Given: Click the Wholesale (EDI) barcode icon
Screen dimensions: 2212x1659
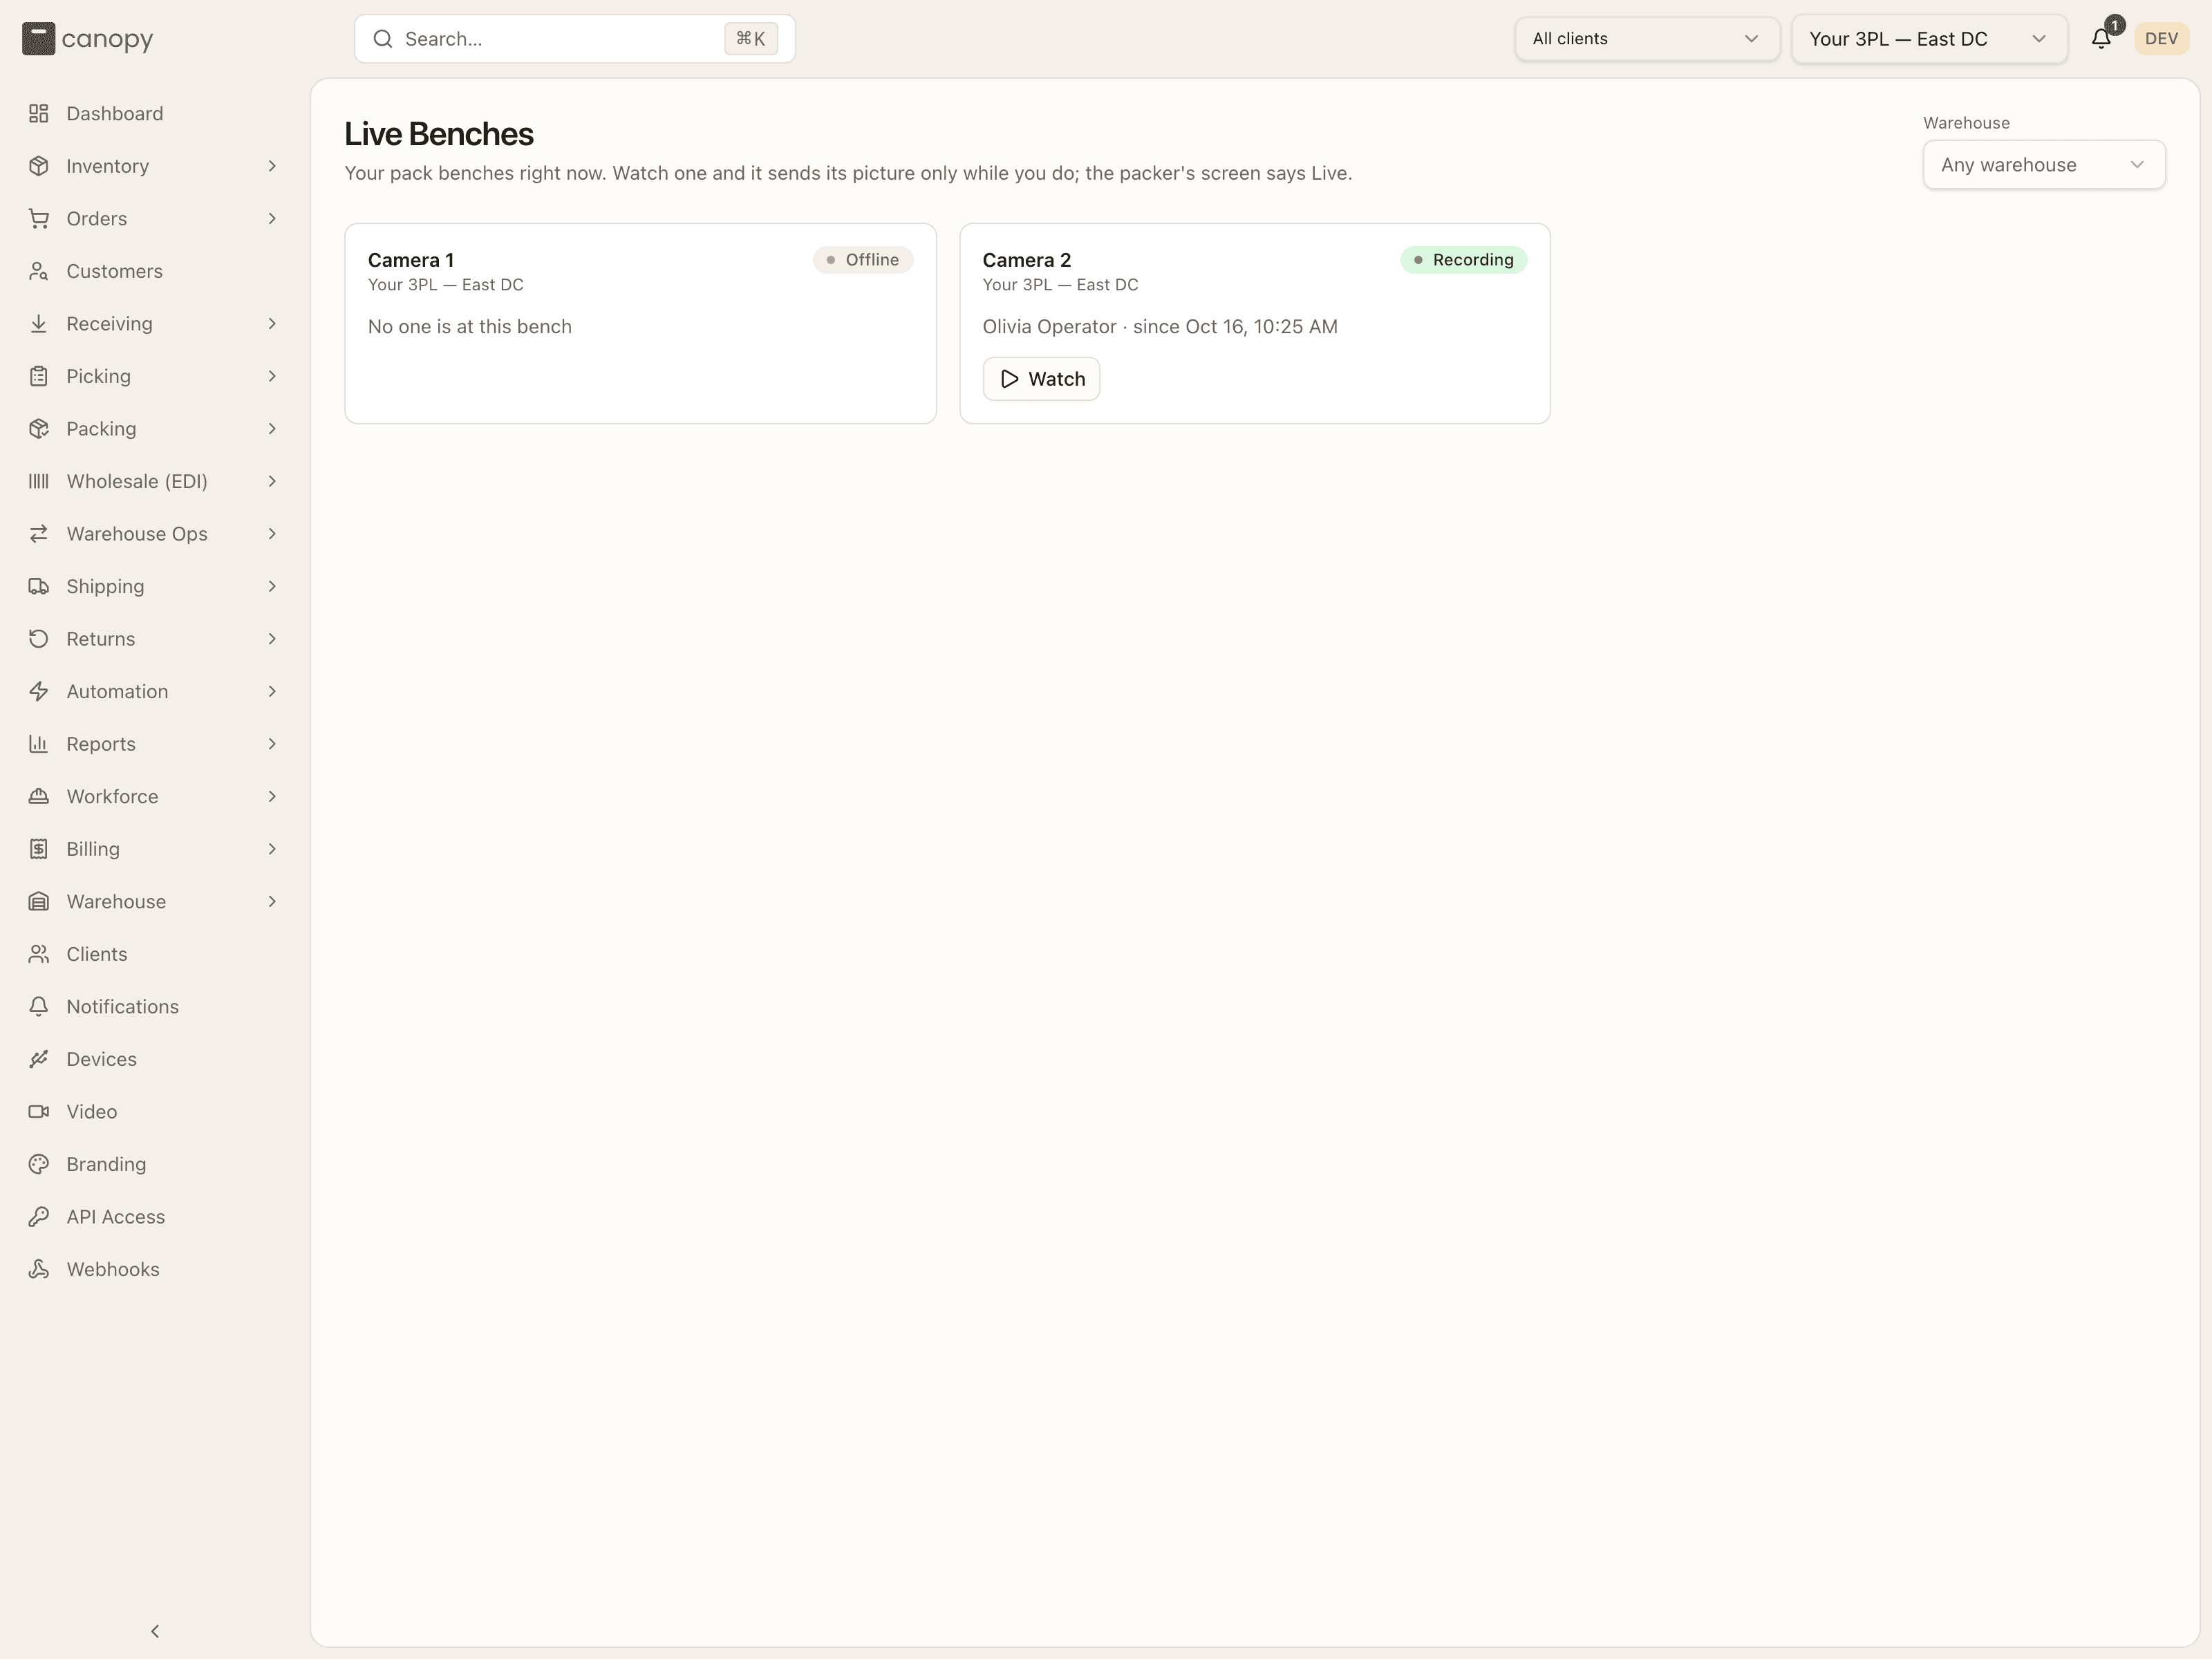Looking at the screenshot, I should pyautogui.click(x=39, y=481).
